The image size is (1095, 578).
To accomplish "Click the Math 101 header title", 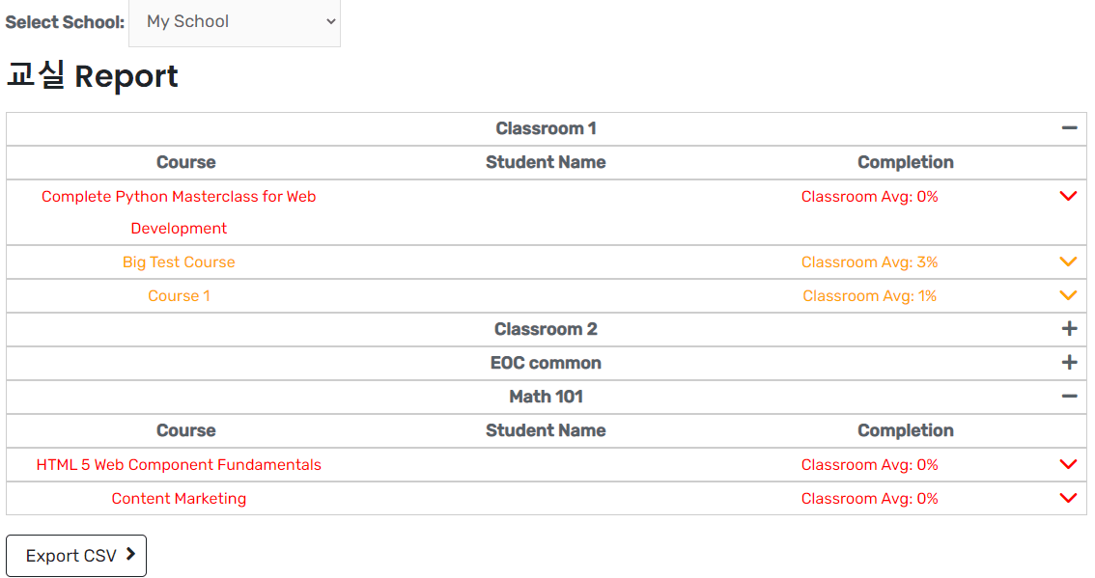I will [546, 397].
